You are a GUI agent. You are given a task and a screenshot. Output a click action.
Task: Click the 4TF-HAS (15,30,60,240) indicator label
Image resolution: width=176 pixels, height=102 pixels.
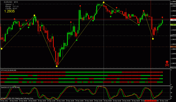[8, 70]
